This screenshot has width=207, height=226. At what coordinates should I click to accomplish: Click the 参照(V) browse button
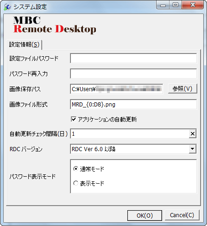pyautogui.click(x=182, y=89)
